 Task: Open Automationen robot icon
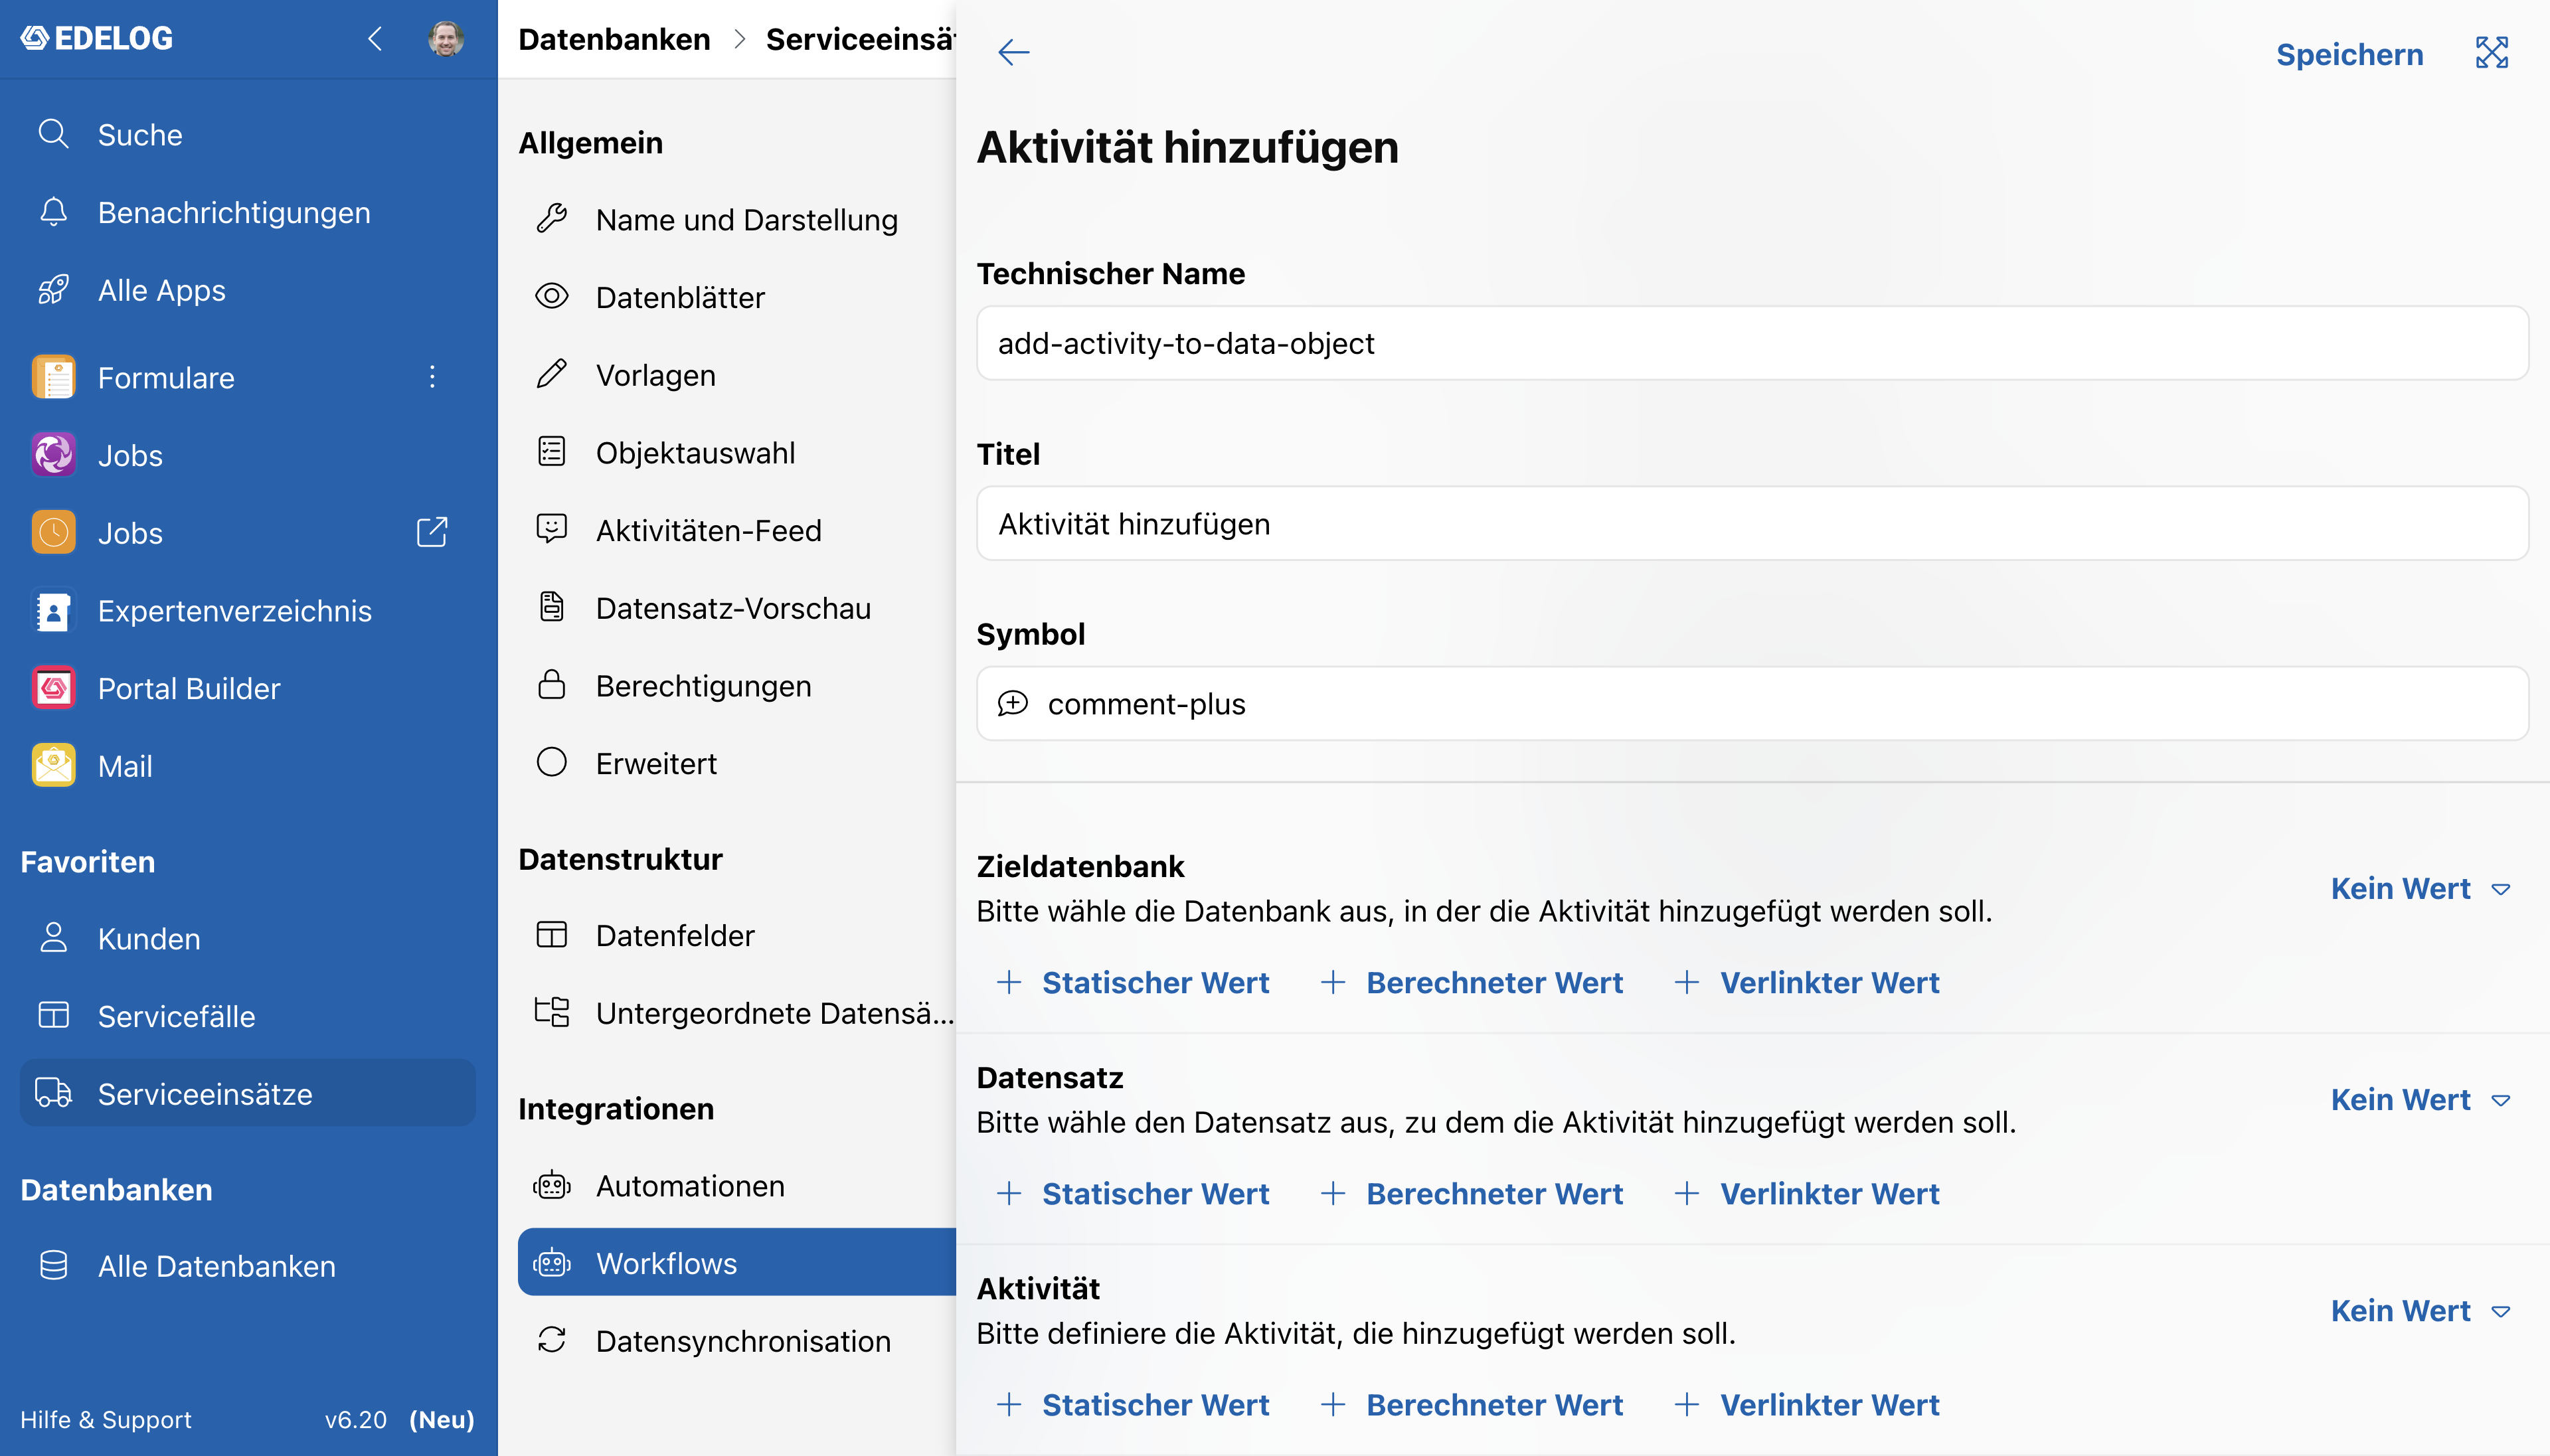tap(552, 1185)
